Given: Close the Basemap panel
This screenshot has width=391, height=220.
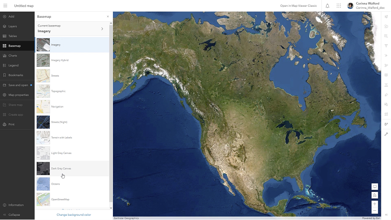Looking at the screenshot, I should 108,16.
